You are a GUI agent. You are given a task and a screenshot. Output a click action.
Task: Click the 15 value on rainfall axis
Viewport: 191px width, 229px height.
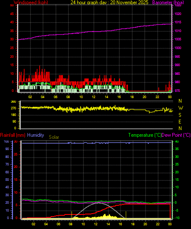[x=15, y=180]
